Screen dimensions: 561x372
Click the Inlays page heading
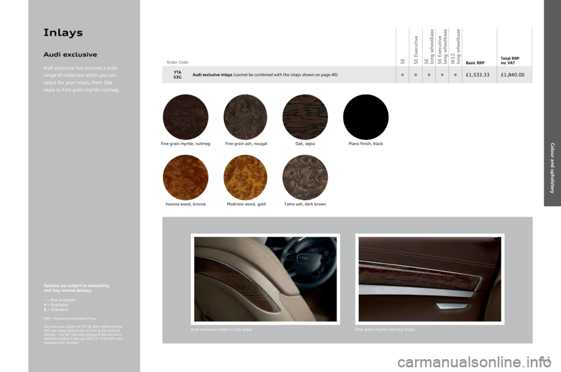click(63, 33)
